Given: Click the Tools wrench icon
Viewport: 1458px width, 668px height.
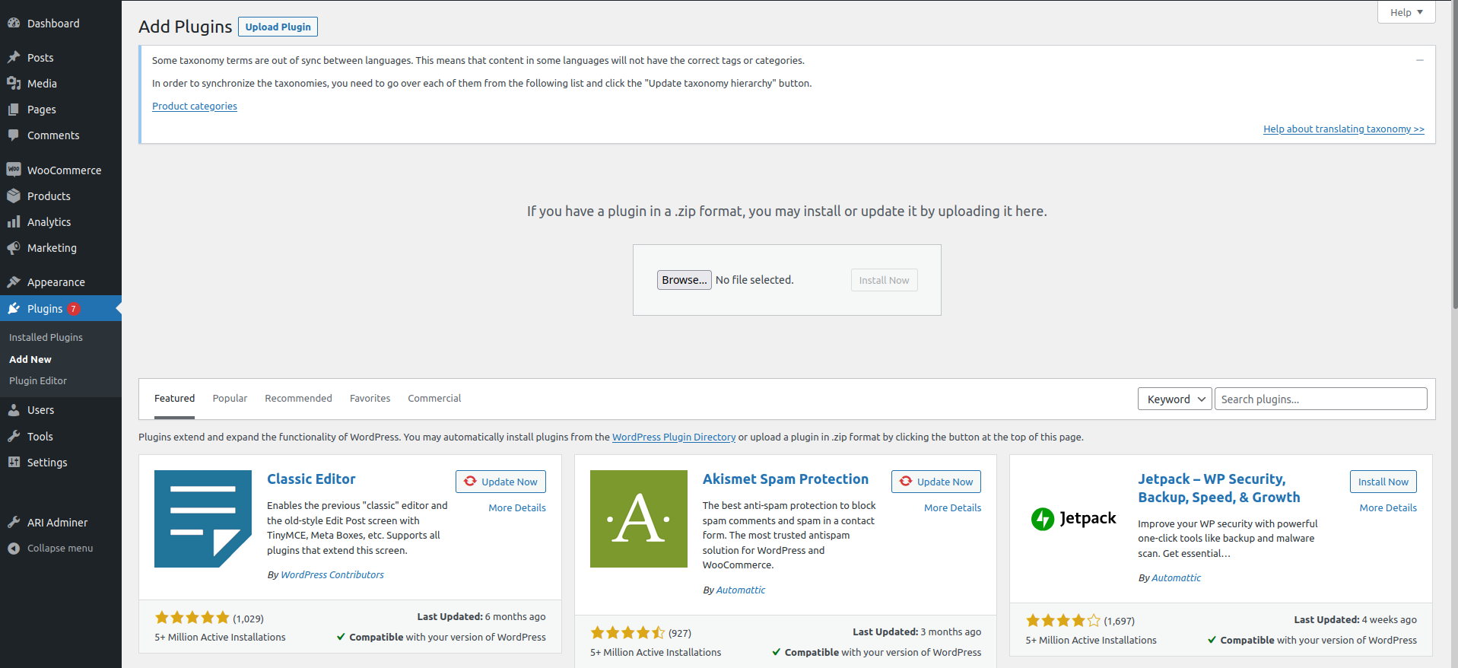Looking at the screenshot, I should coord(14,436).
